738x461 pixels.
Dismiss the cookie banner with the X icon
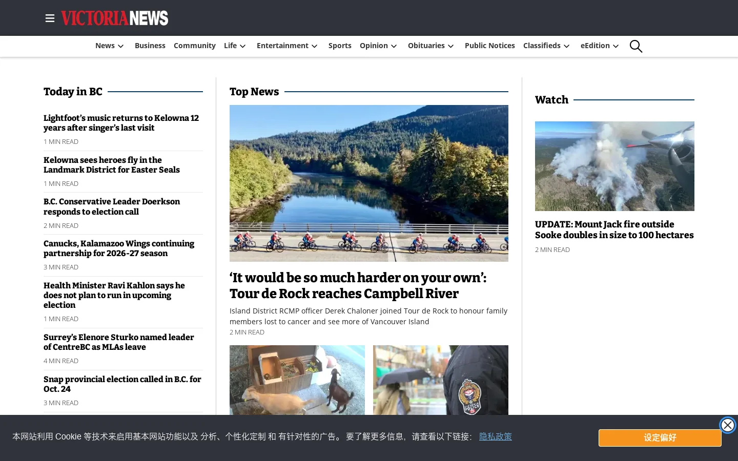[x=727, y=425]
